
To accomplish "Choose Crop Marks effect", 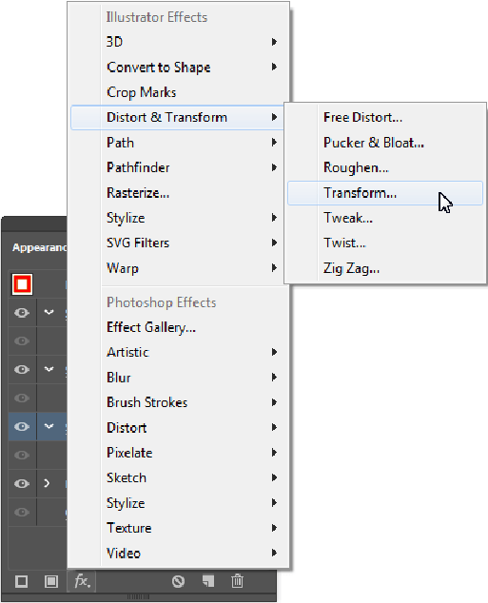I will coord(178,92).
